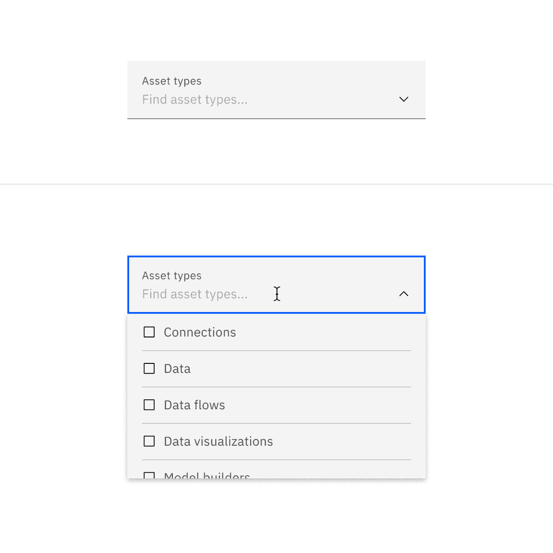This screenshot has height=553, width=553.
Task: Check the Data checkbox
Action: click(x=149, y=368)
